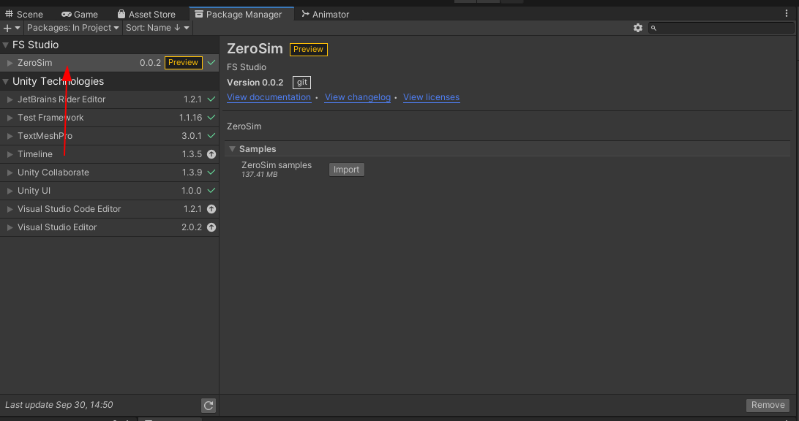
Task: Collapse the FS Studio group
Action: pyautogui.click(x=6, y=45)
